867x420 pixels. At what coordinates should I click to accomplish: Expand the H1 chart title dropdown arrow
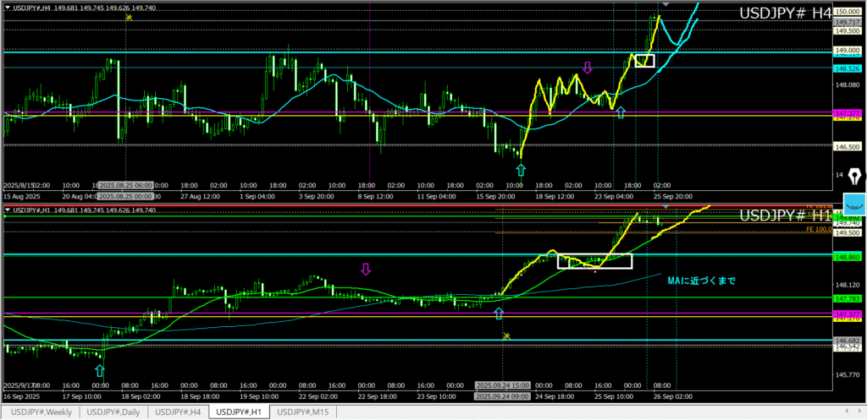pos(8,210)
